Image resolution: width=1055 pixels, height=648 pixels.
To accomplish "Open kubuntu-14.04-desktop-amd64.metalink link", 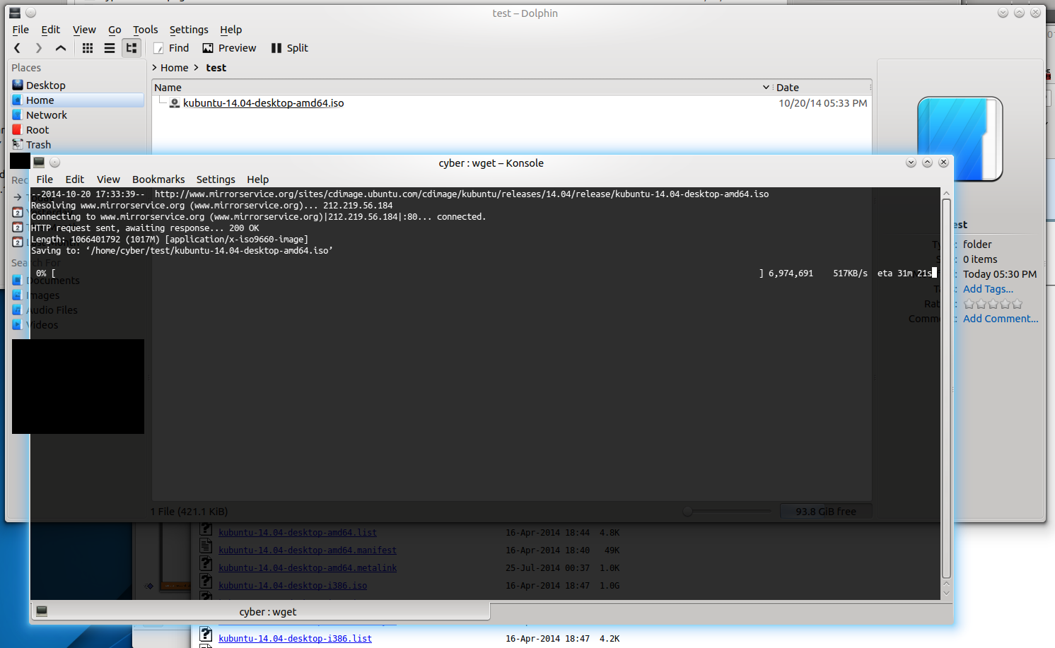I will (307, 568).
